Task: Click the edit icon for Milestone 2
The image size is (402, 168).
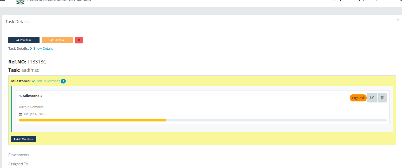Action: (x=372, y=98)
